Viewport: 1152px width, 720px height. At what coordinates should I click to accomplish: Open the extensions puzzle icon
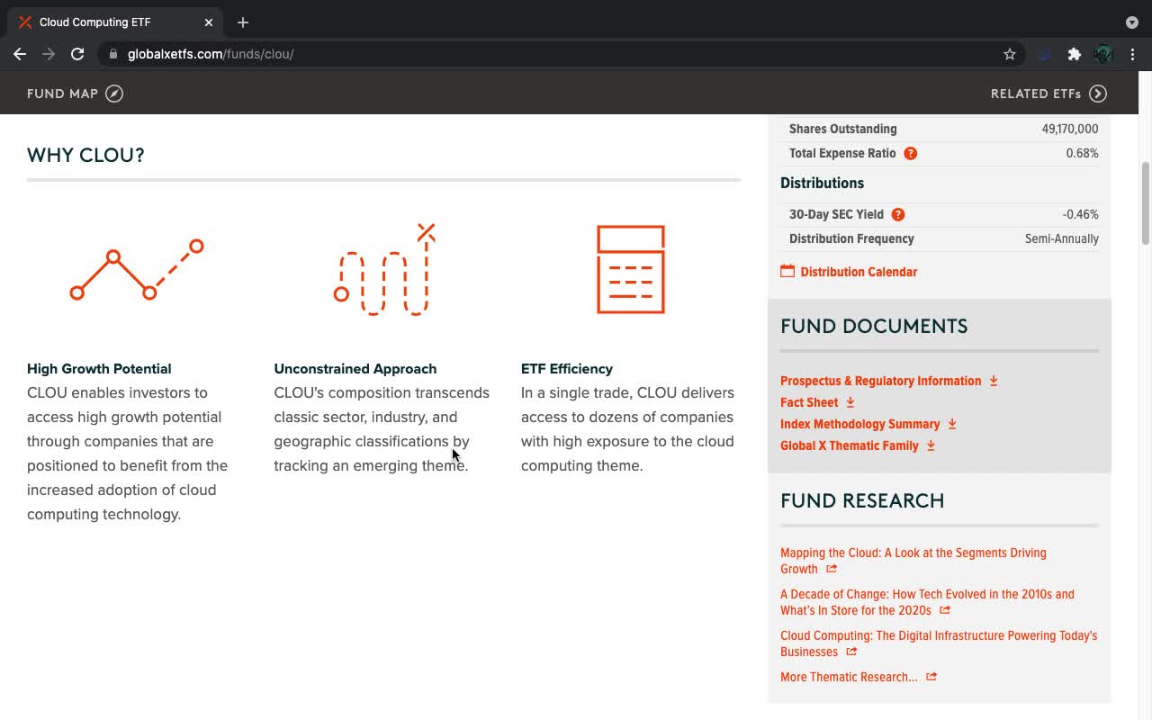(1074, 54)
